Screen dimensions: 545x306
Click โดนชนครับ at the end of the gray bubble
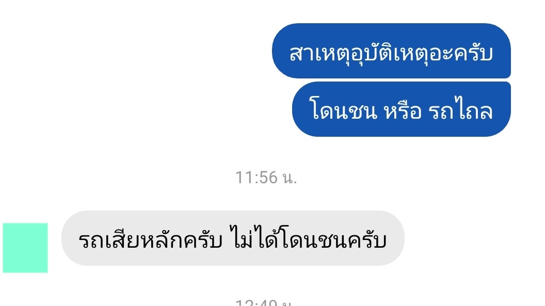click(333, 239)
